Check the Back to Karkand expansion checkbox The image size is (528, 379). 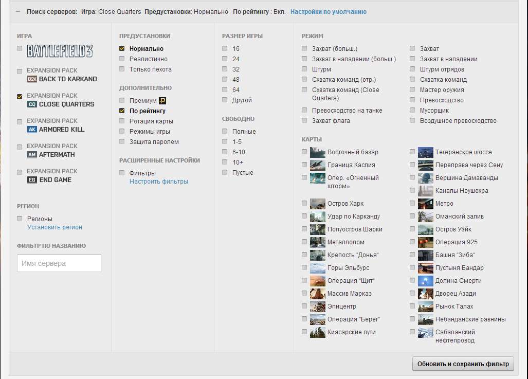(20, 71)
